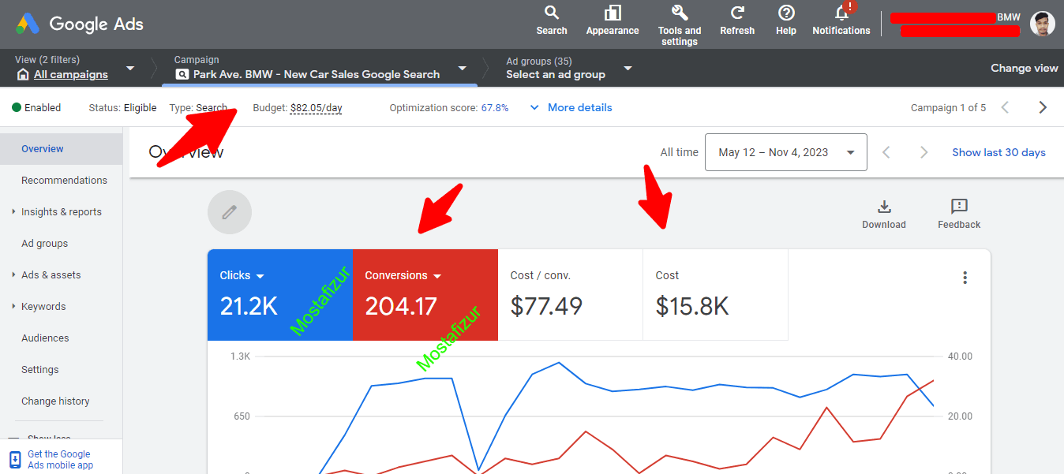Click the Search magnifier icon in header
The image size is (1064, 474).
coord(552,13)
